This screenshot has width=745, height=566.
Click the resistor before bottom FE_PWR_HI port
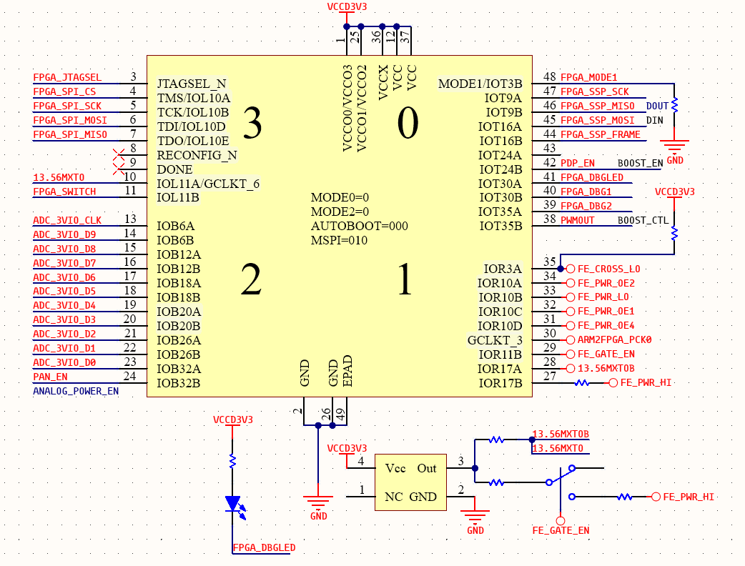point(625,497)
